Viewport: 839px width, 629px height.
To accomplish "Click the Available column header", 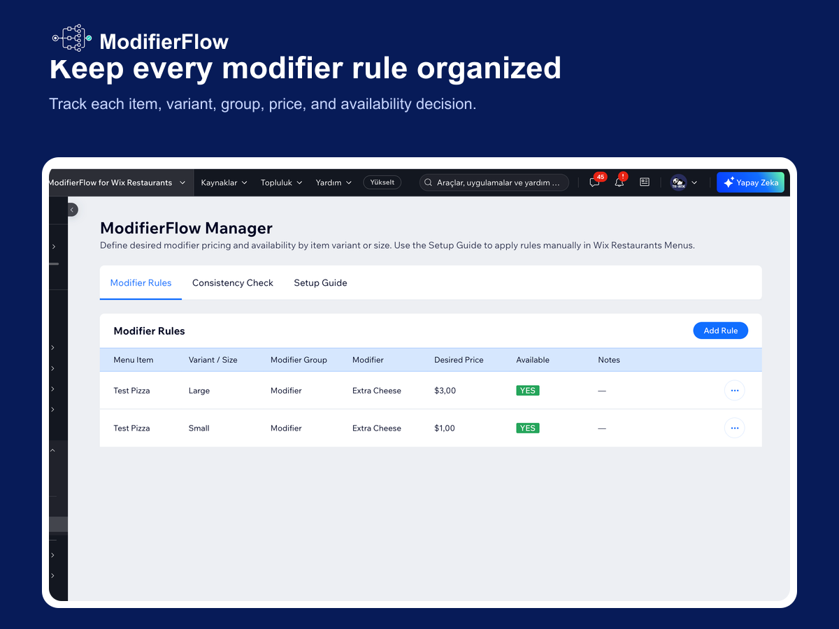I will pyautogui.click(x=533, y=360).
